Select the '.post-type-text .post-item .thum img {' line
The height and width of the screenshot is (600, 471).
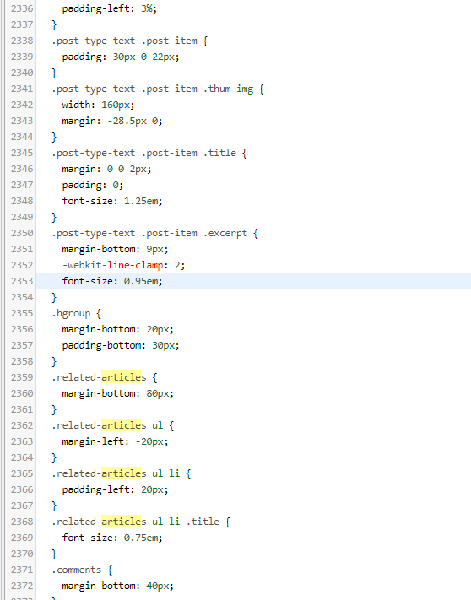click(x=158, y=89)
